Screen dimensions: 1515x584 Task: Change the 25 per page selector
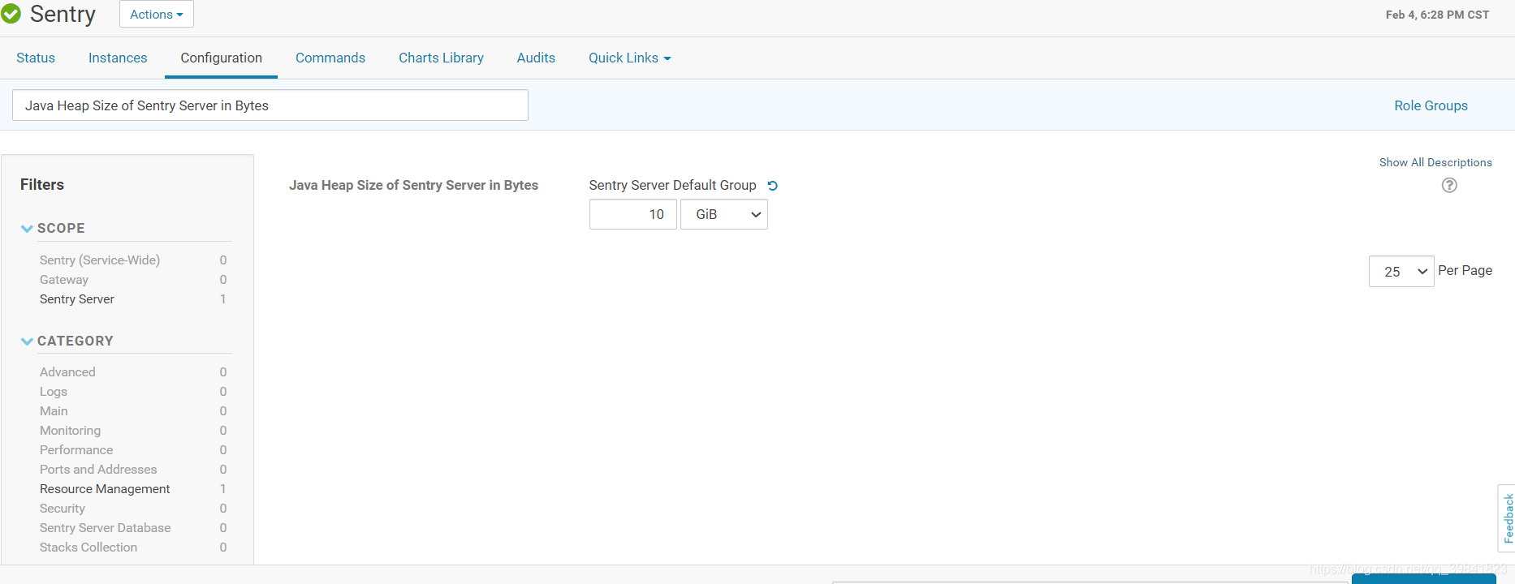[1401, 272]
